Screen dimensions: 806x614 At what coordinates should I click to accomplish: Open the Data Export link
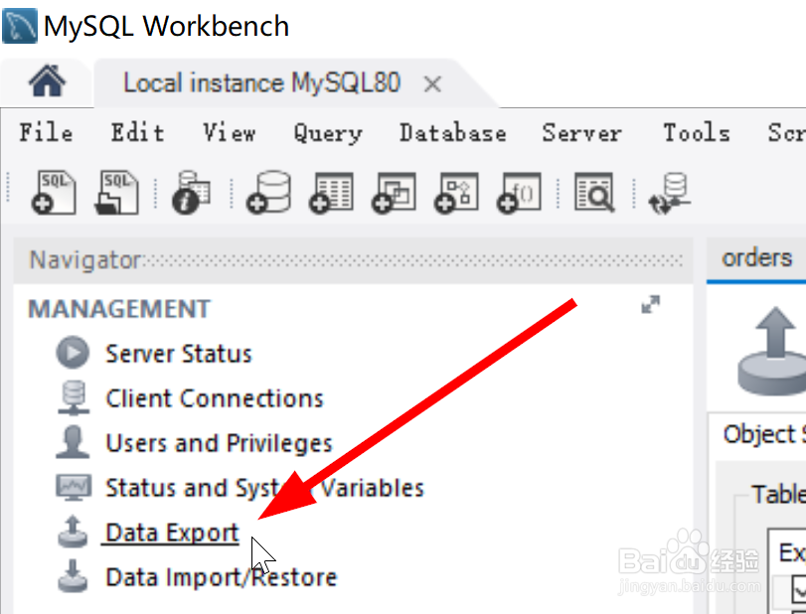point(172,533)
